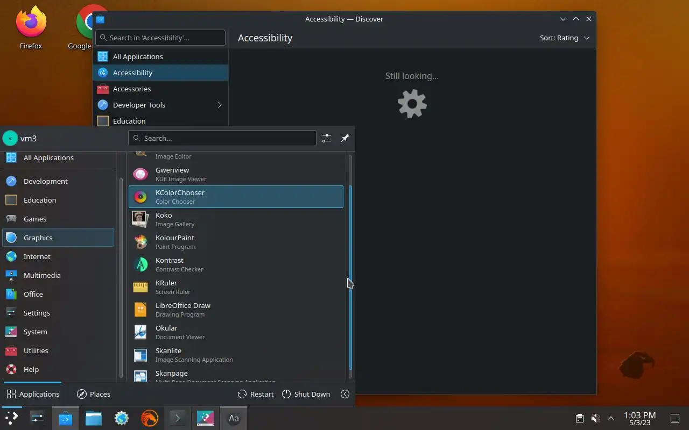Click the Show Desktop button in the taskbar corner
Image resolution: width=689 pixels, height=430 pixels.
674,418
